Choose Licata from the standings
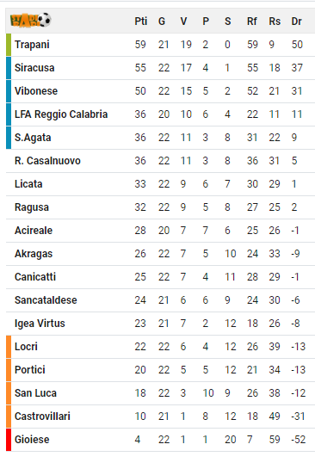Image resolution: width=315 pixels, height=469 pixels. click(x=28, y=184)
